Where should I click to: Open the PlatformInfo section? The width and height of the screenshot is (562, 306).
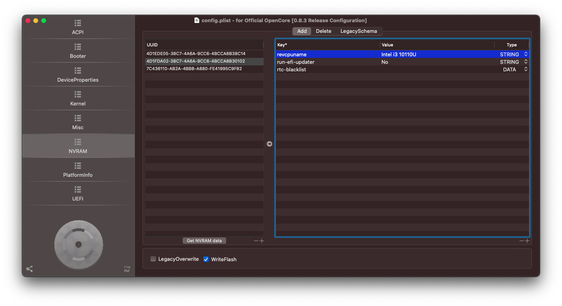pyautogui.click(x=78, y=170)
